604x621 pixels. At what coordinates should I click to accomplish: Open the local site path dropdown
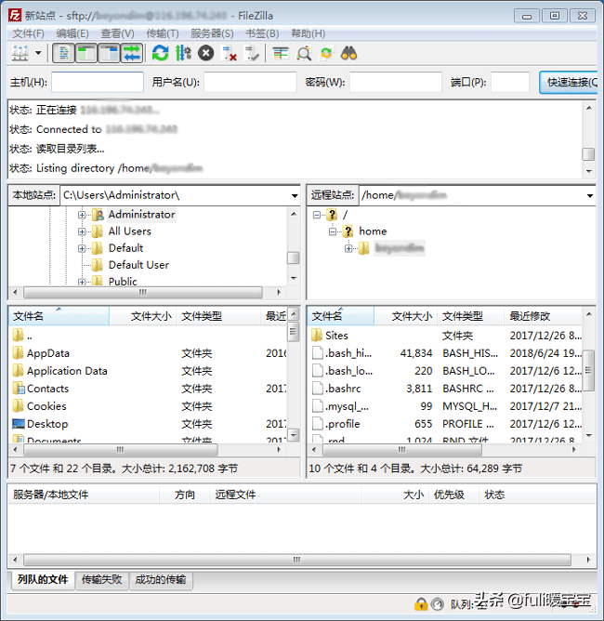click(295, 195)
